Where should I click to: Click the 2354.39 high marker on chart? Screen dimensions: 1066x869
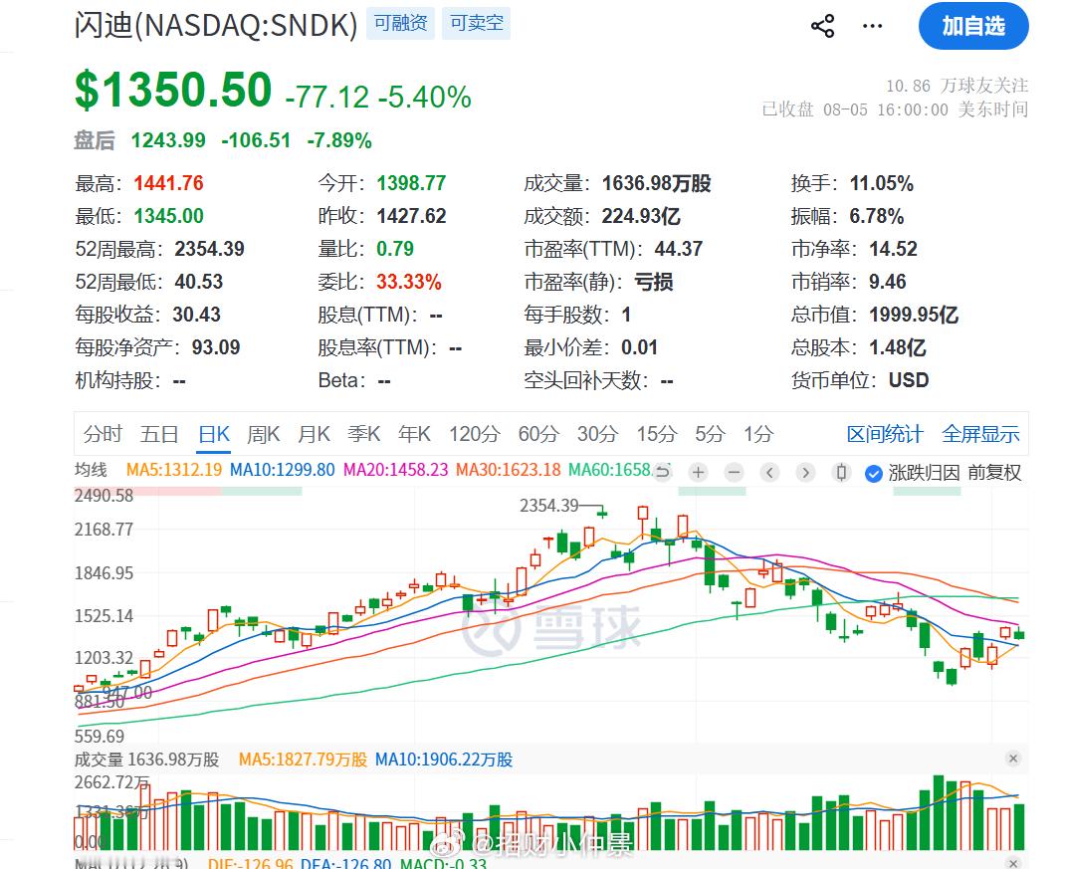pyautogui.click(x=549, y=506)
